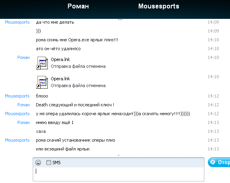Click the 14:13 timestamp beside хаха
This screenshot has width=230, height=183.
click(213, 131)
